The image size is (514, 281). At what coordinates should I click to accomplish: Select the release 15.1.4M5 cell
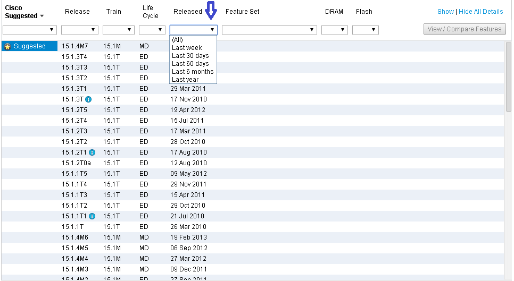pyautogui.click(x=74, y=248)
